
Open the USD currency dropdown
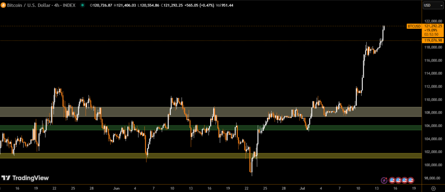(433, 5)
